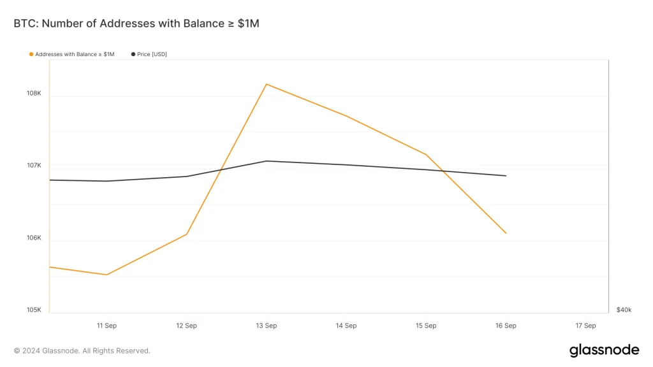Image resolution: width=653 pixels, height=367 pixels.
Task: Click the 13 Sep date tick
Action: click(266, 326)
